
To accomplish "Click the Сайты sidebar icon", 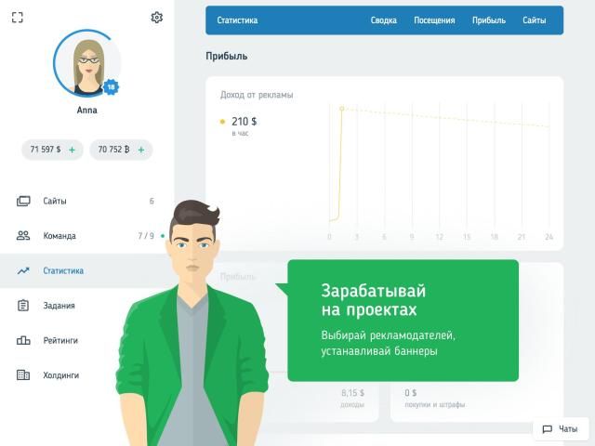I will tap(23, 201).
